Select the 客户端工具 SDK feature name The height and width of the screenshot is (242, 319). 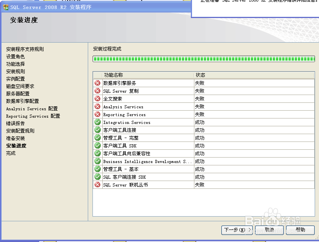(x=120, y=146)
